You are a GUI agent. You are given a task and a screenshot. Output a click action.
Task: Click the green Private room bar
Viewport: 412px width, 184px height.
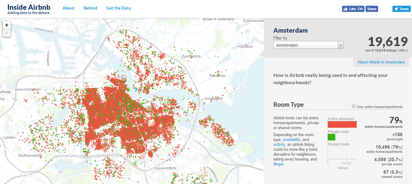tap(331, 137)
